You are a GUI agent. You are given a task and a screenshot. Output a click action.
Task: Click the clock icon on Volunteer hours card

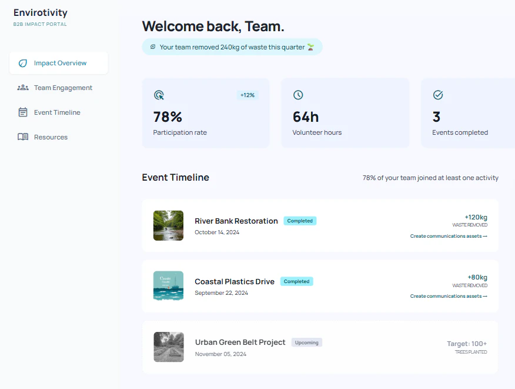pyautogui.click(x=298, y=95)
